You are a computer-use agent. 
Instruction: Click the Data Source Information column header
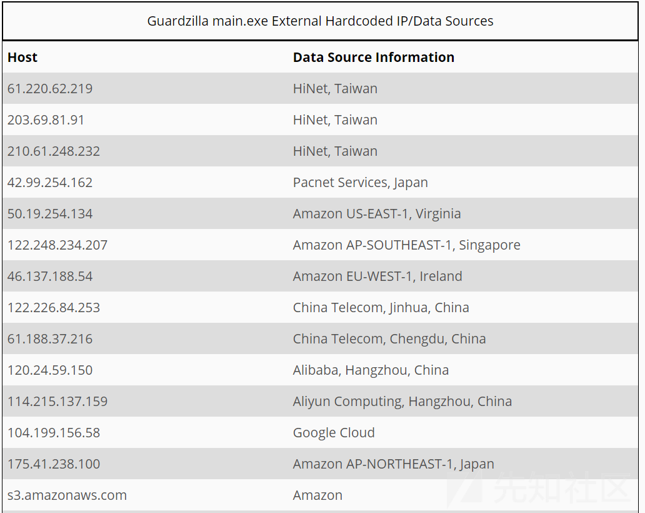click(374, 57)
